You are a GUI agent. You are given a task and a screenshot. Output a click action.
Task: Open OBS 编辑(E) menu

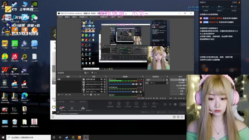[67, 17]
